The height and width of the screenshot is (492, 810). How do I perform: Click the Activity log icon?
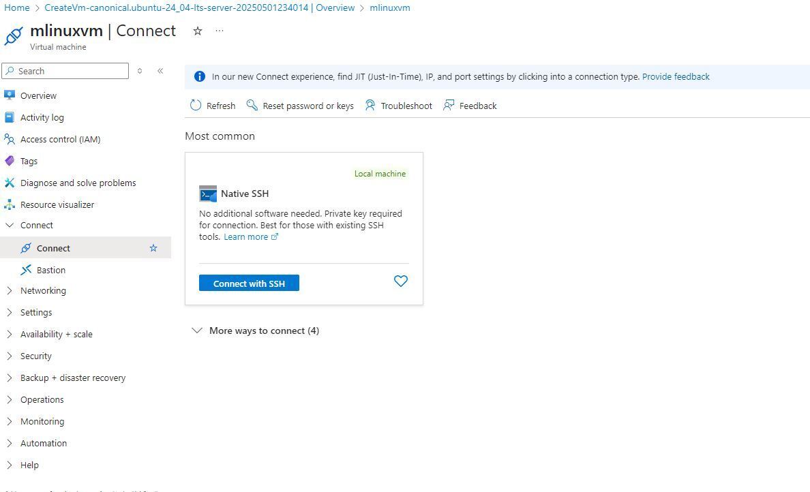pos(10,117)
